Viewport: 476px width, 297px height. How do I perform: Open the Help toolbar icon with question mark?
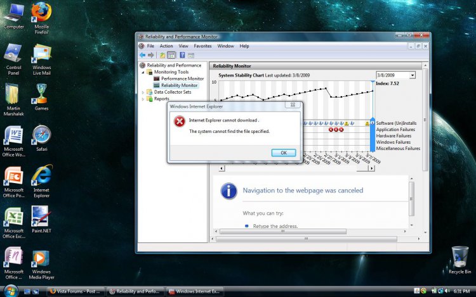coord(182,55)
